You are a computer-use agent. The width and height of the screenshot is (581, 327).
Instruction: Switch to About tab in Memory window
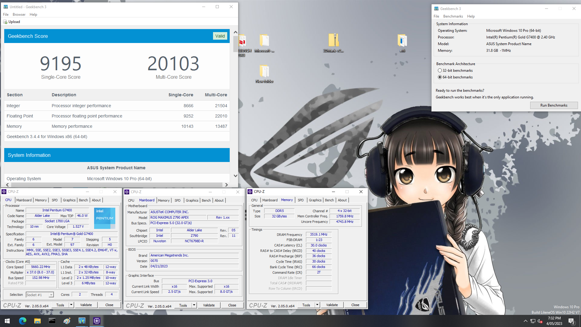[x=342, y=200]
